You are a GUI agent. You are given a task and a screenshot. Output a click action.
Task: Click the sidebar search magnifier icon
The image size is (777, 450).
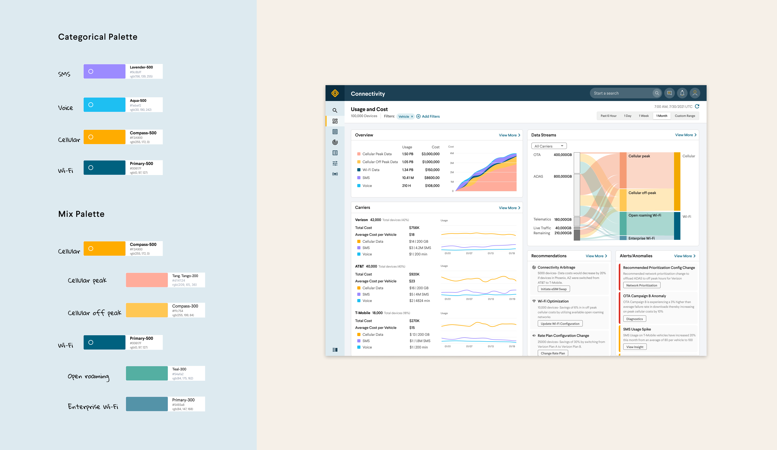[335, 110]
